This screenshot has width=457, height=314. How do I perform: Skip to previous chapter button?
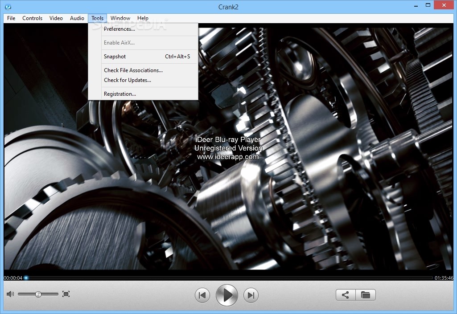[x=202, y=295]
